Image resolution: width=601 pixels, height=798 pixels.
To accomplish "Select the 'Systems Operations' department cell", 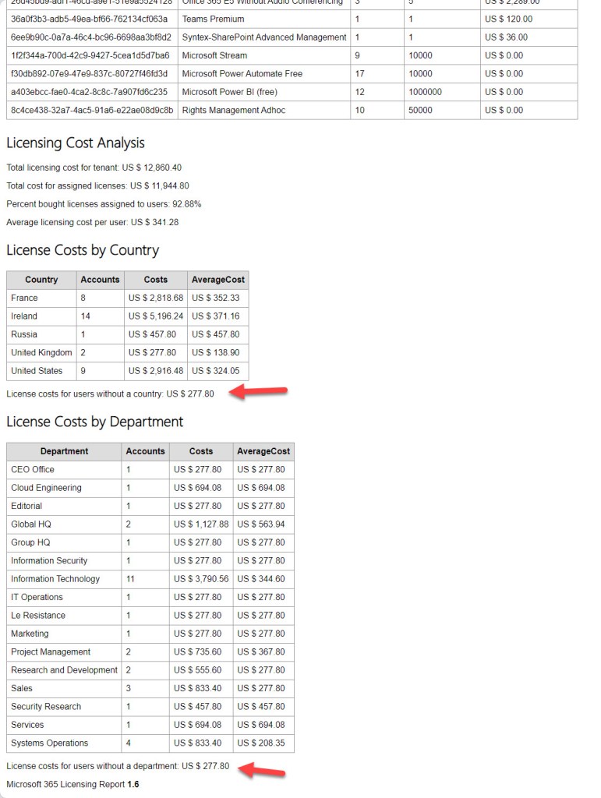I will coord(64,743).
